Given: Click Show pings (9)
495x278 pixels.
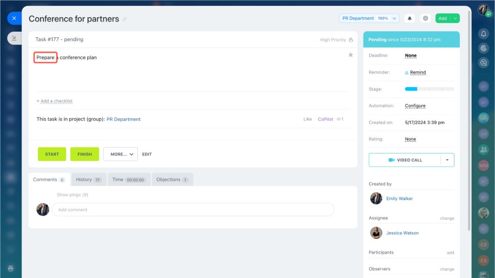Looking at the screenshot, I should pyautogui.click(x=72, y=195).
